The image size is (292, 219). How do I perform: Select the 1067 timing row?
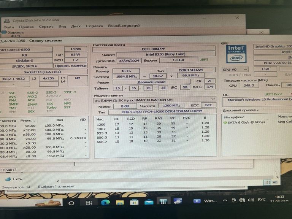click(x=153, y=128)
